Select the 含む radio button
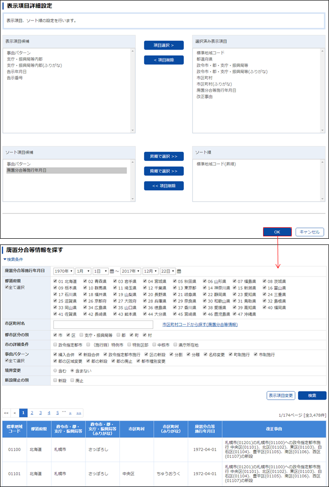 (x=55, y=371)
